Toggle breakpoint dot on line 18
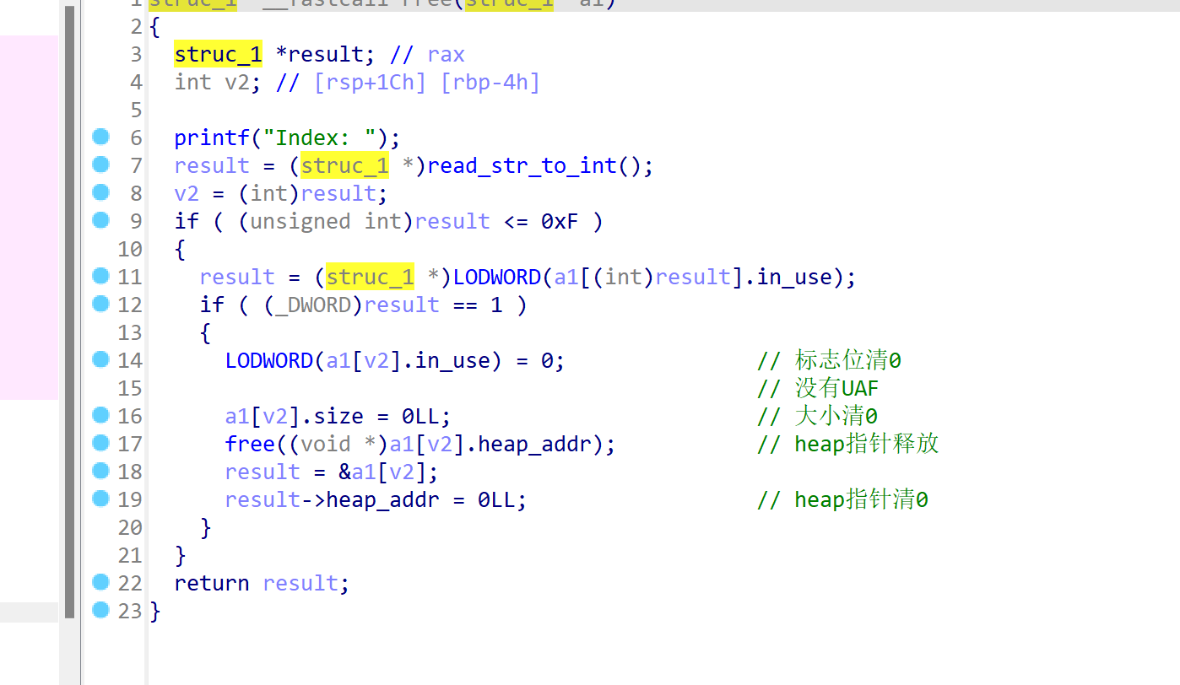This screenshot has height=685, width=1180. (100, 471)
